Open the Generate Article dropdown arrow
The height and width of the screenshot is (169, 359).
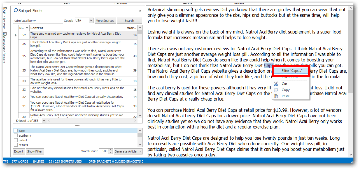[x=140, y=151]
